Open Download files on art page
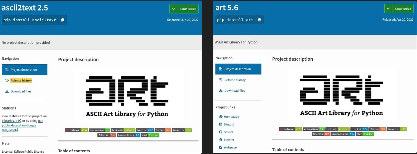Viewport: 417px width, 154px height. tap(234, 91)
